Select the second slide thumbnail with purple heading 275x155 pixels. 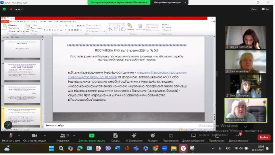(x=22, y=72)
